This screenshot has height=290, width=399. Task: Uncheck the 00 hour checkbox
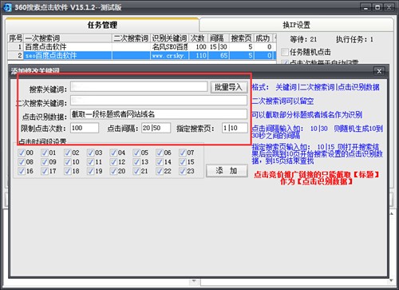22,153
